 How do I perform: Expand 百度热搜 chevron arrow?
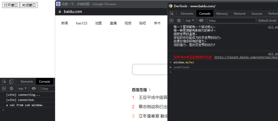[x=150, y=90]
